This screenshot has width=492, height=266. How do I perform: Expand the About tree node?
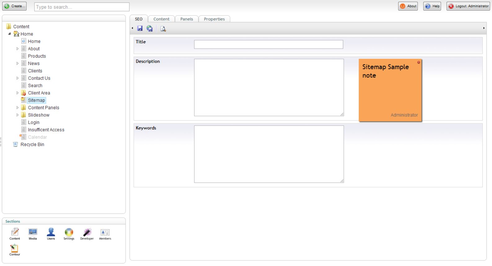point(17,49)
